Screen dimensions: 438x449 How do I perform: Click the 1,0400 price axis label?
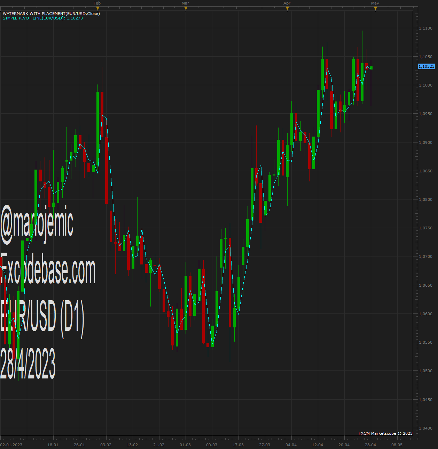(425, 428)
